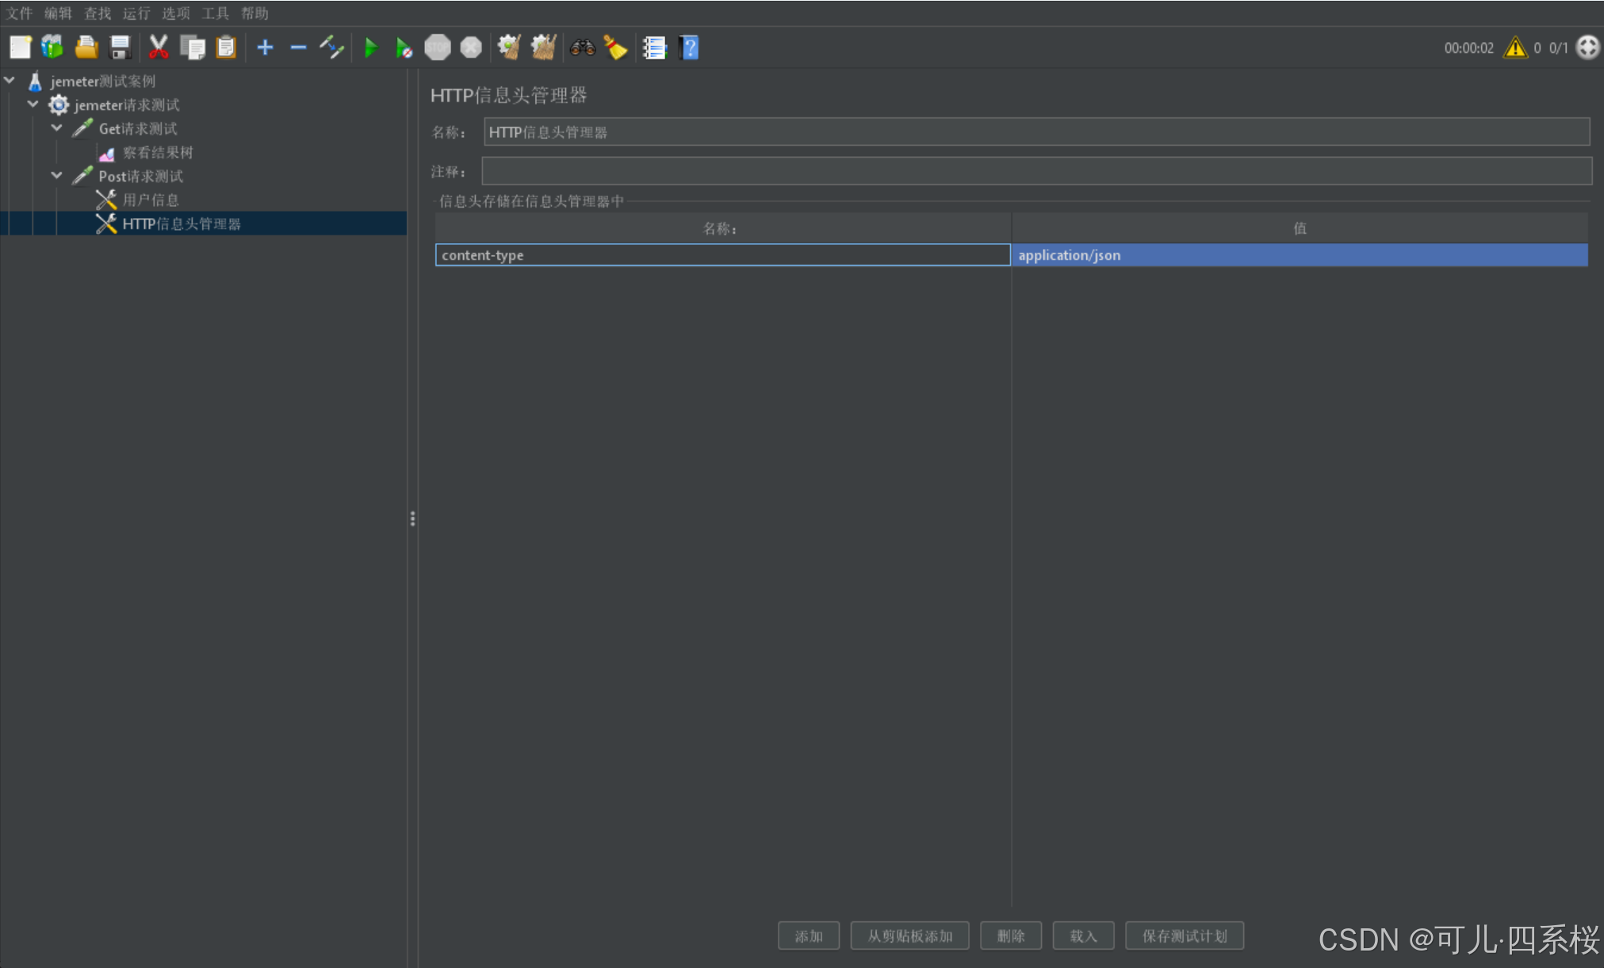Click the Cut scissors icon

[159, 48]
